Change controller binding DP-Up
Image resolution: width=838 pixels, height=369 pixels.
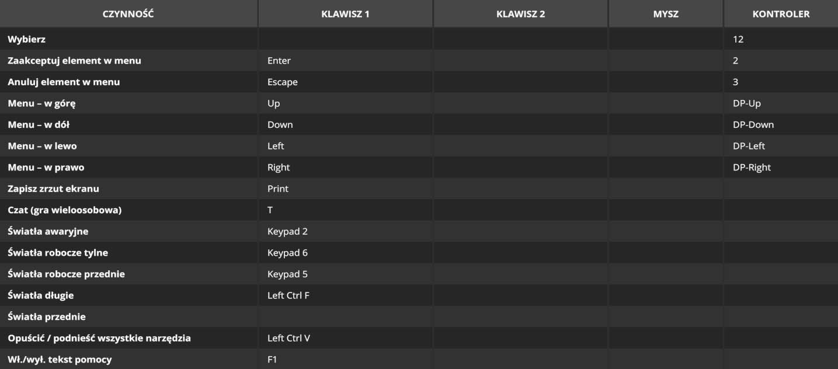click(781, 103)
